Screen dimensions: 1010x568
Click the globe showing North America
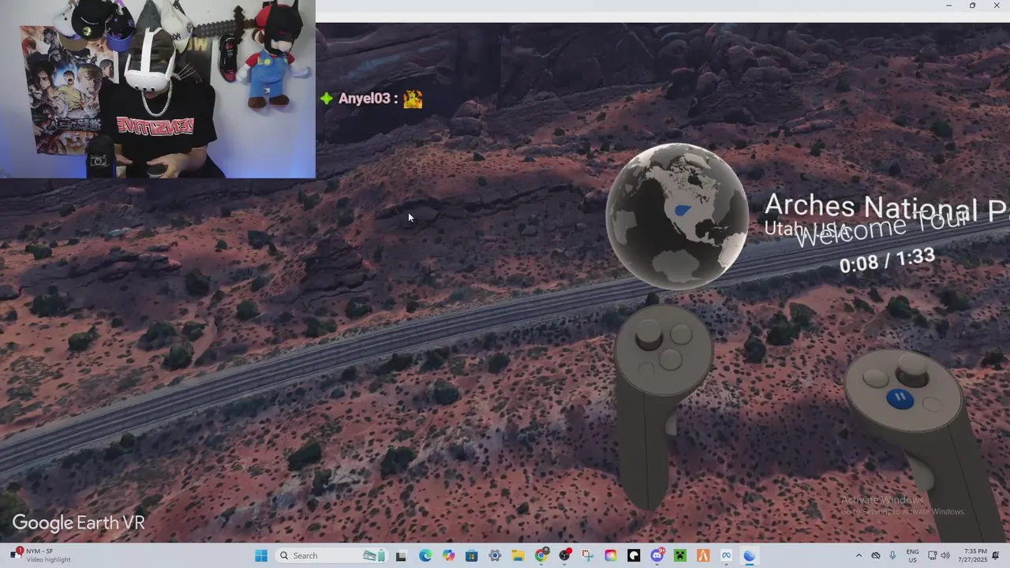(x=676, y=217)
